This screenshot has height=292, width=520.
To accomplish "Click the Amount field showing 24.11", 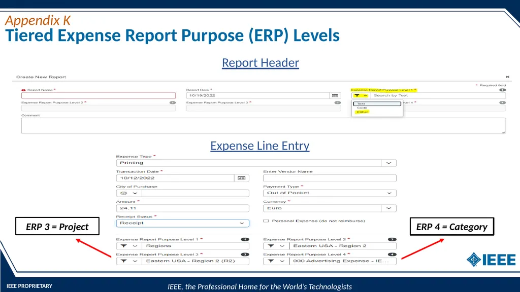I will (x=182, y=208).
